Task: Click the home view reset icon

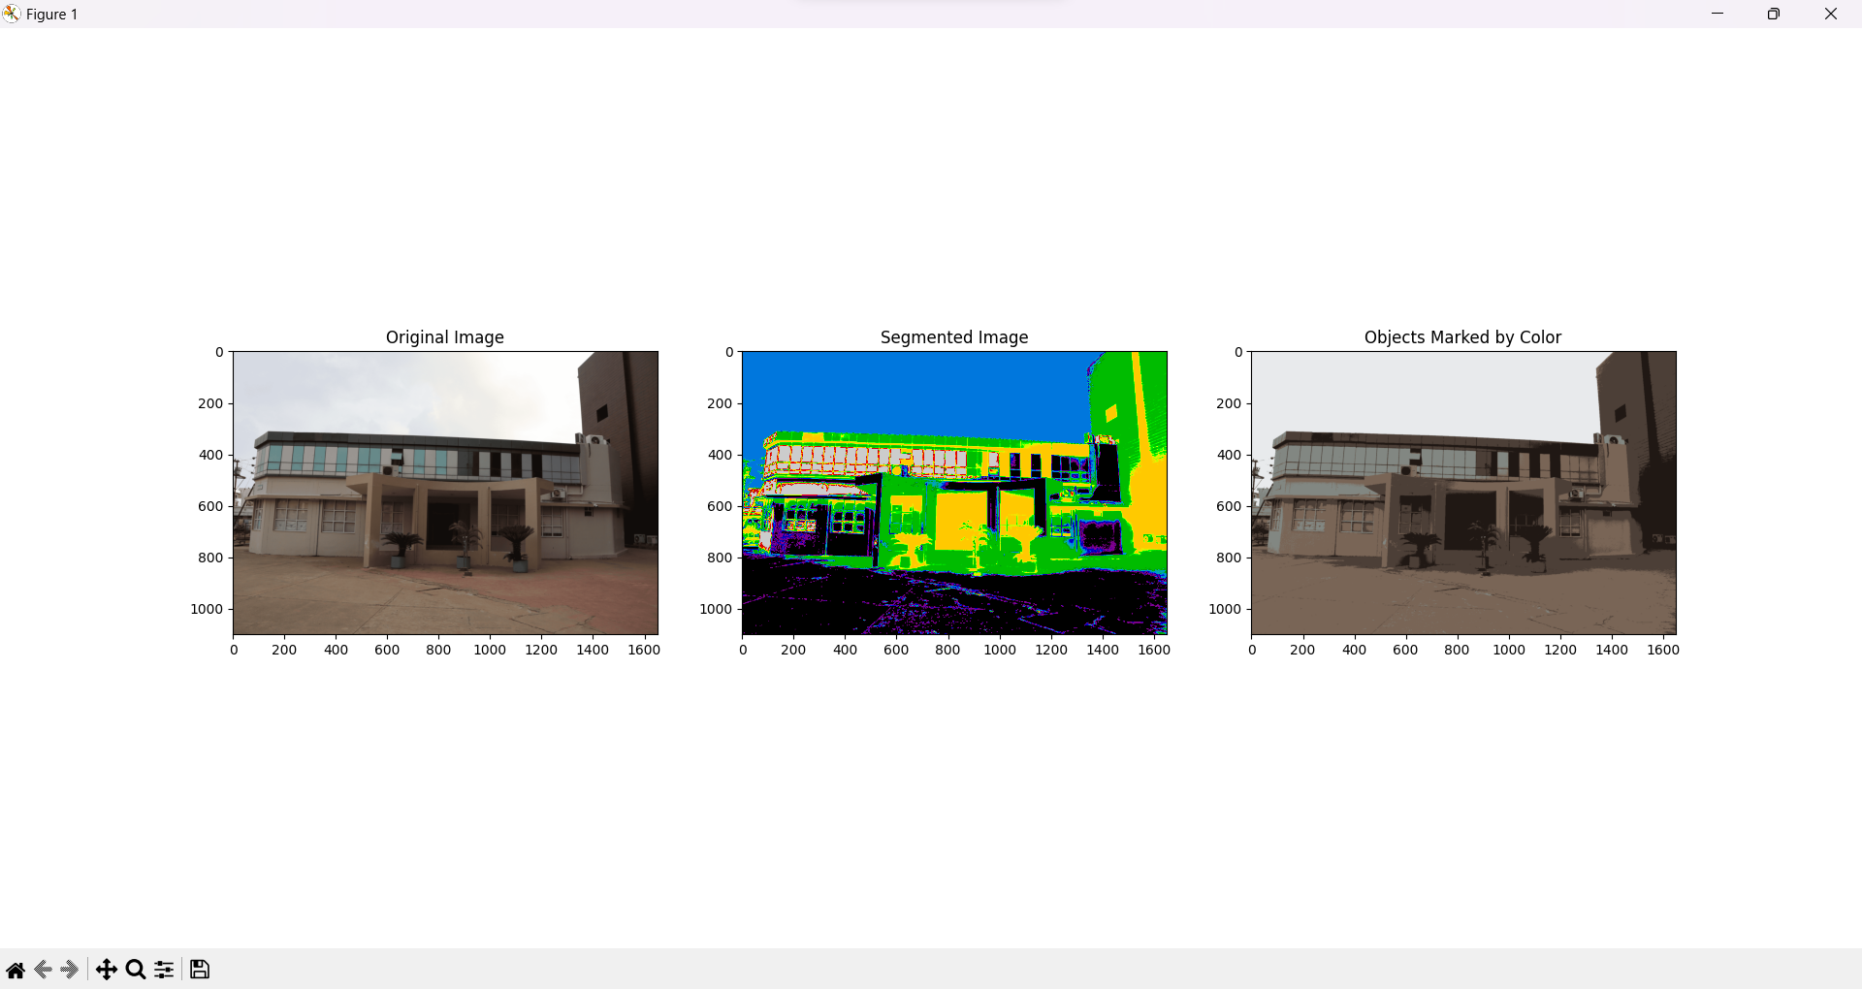Action: pos(16,969)
